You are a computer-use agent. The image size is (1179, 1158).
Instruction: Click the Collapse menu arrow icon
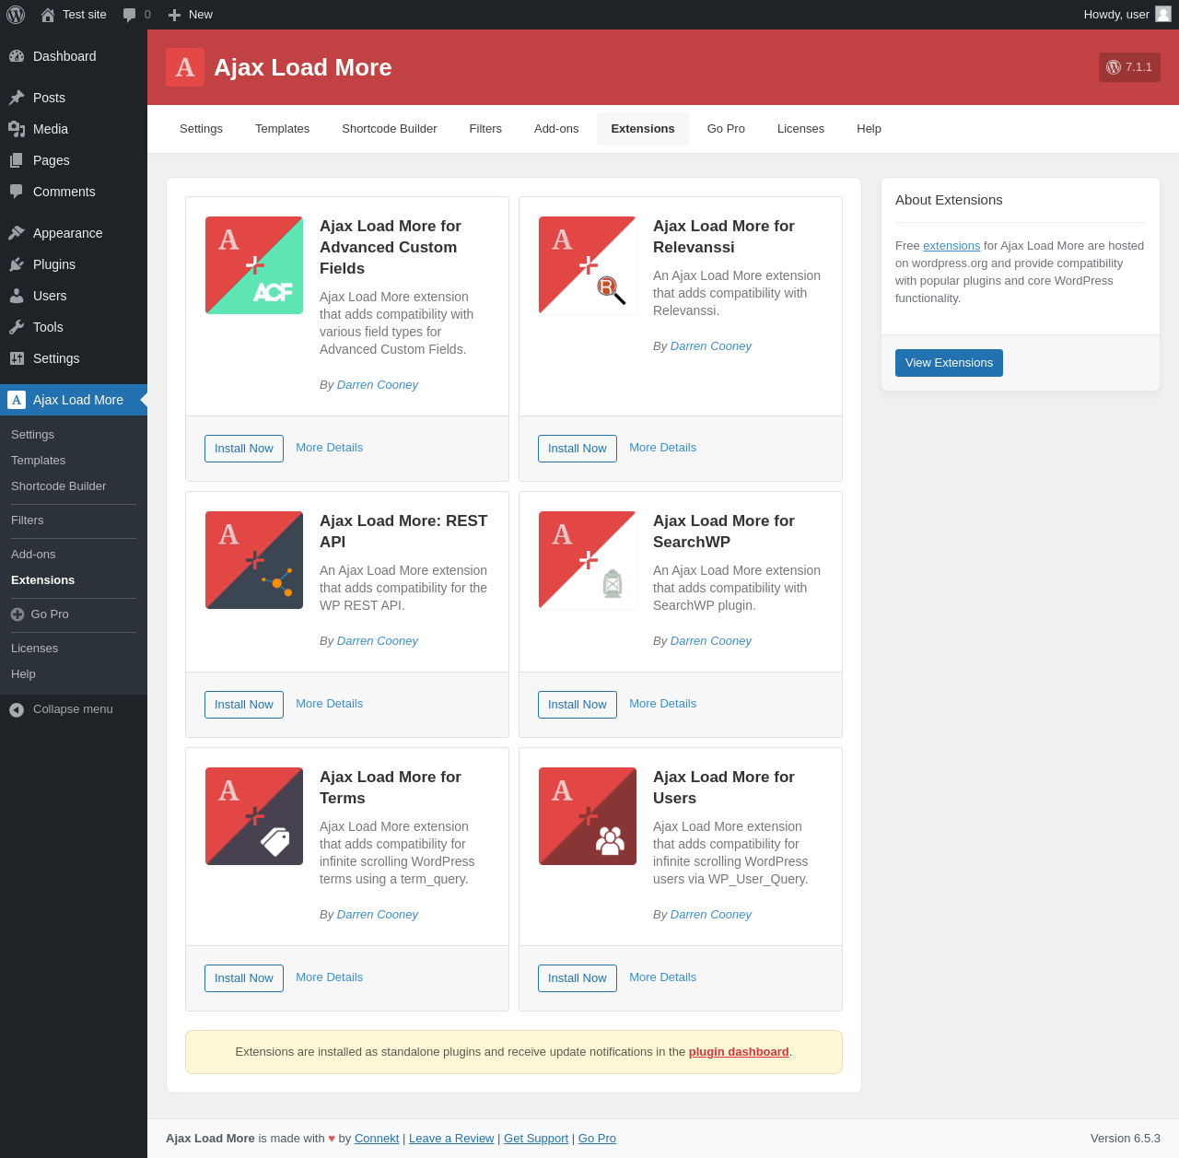point(17,709)
